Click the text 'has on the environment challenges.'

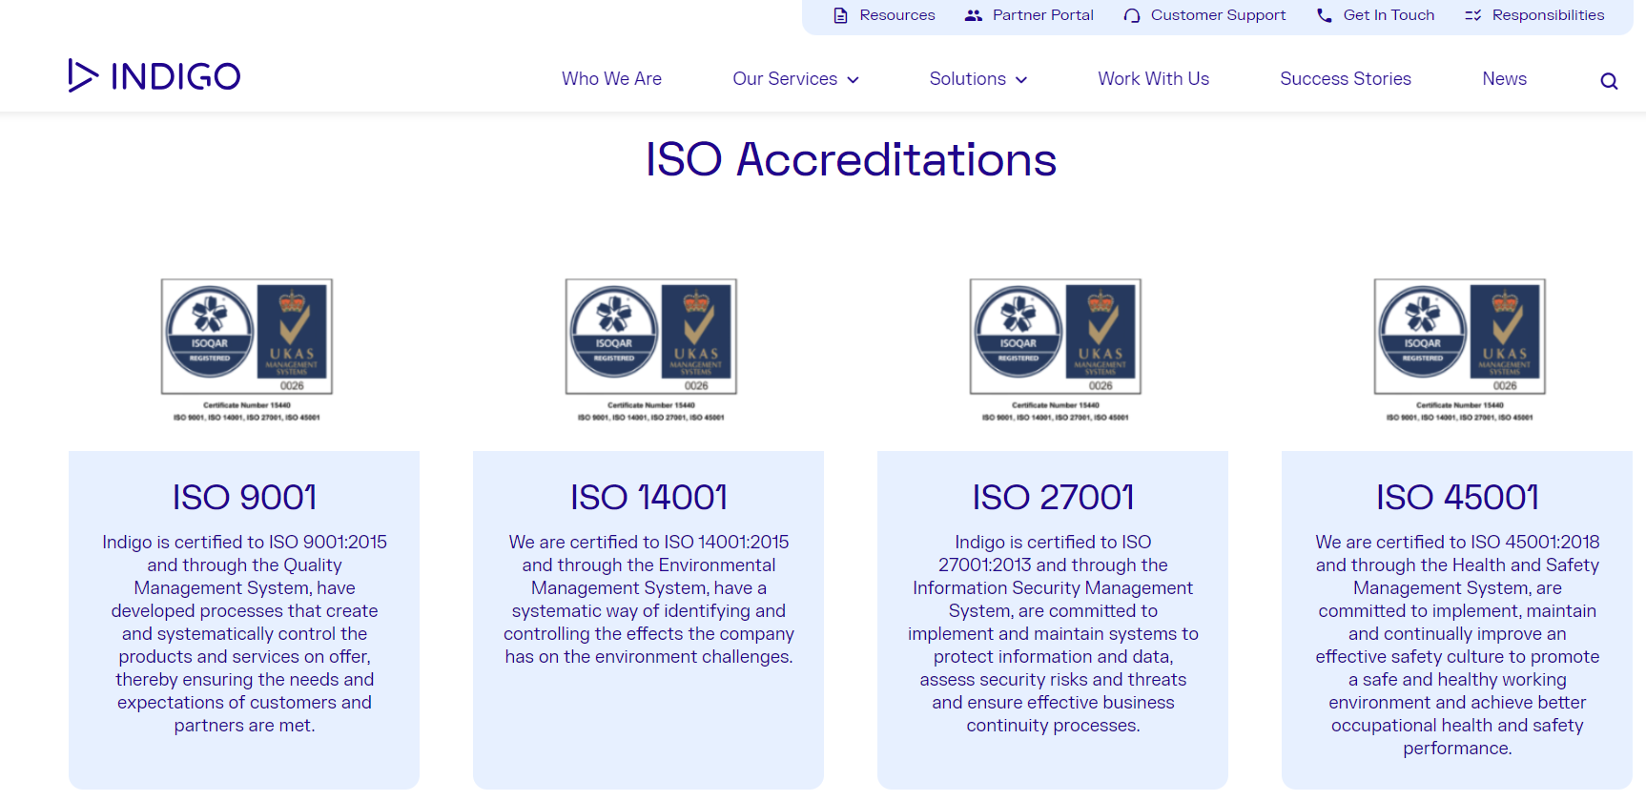click(648, 656)
